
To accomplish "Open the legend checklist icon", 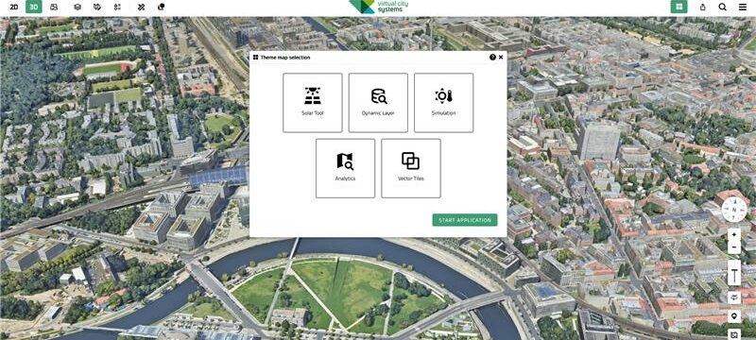I will [x=117, y=7].
